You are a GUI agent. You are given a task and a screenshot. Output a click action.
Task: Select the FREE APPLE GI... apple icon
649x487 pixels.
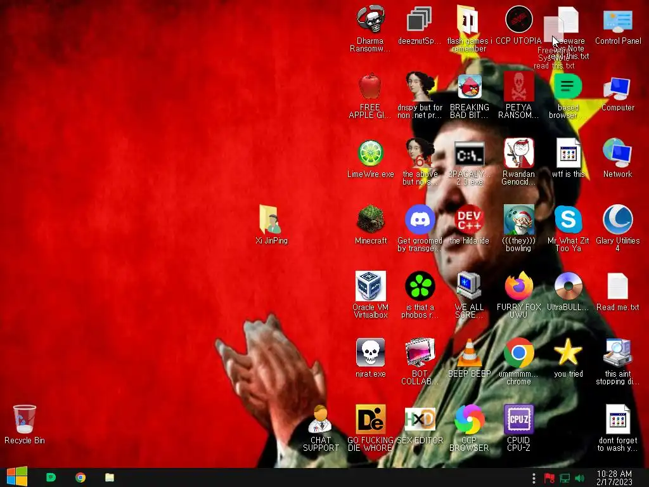tap(370, 86)
